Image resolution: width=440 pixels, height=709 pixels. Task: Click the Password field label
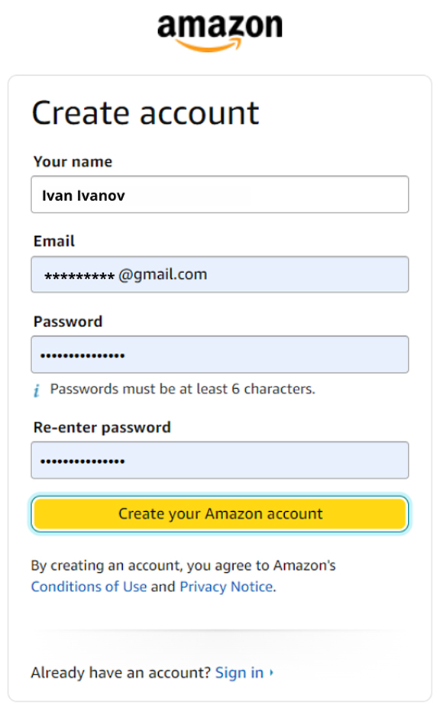(x=68, y=322)
